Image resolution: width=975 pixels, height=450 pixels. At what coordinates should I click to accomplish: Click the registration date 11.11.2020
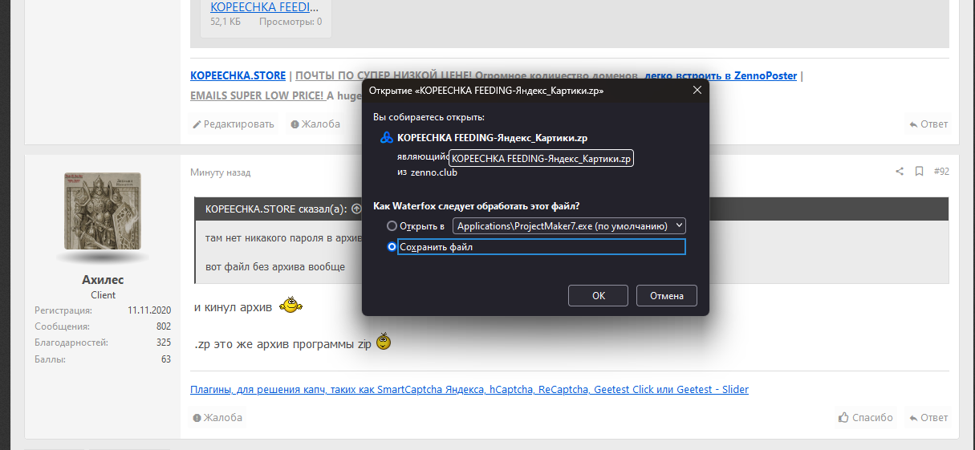pos(149,310)
